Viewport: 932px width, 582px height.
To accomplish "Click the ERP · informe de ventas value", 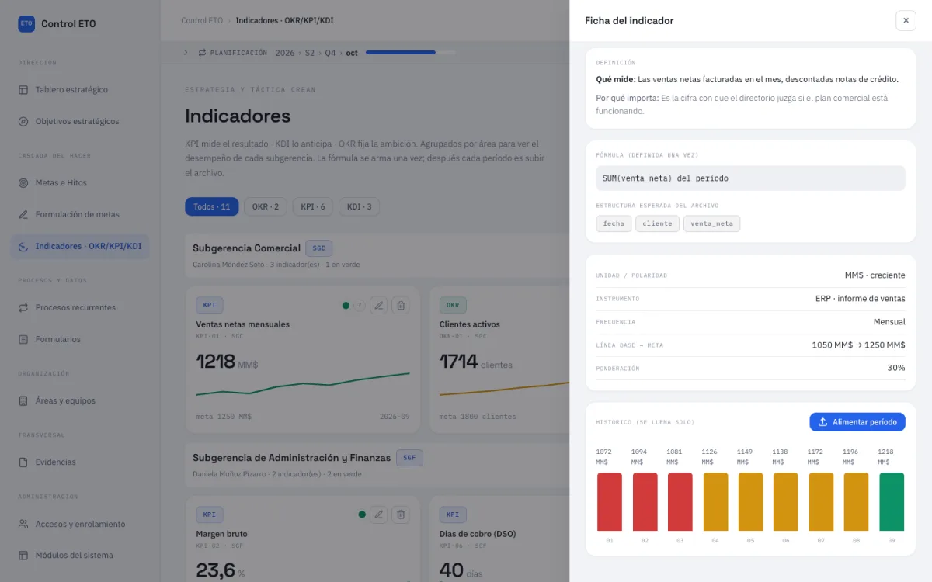I will (x=860, y=299).
